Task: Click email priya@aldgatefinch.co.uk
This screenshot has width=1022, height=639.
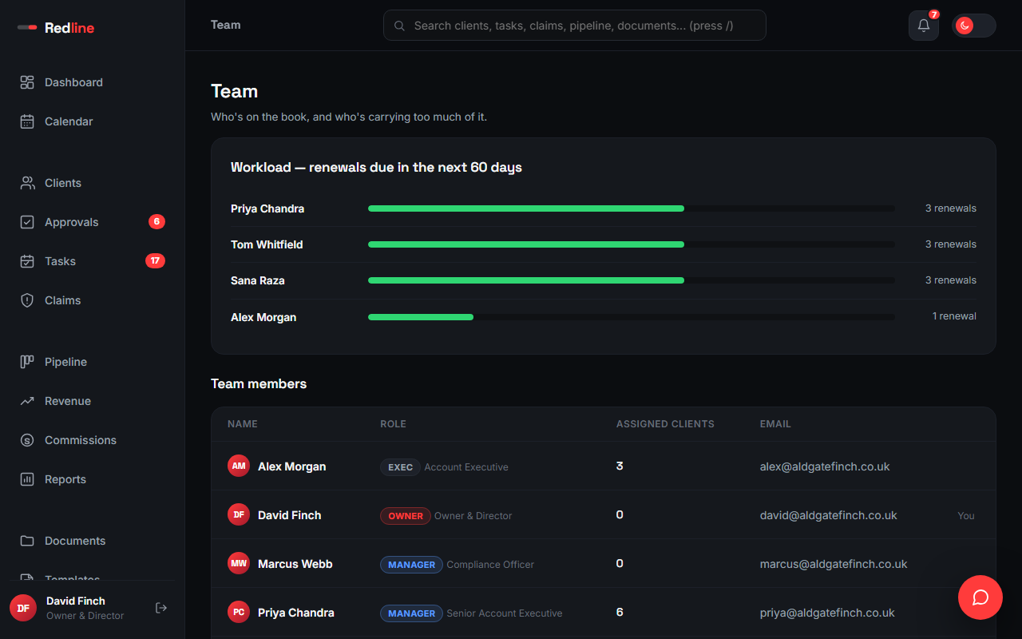Action: (x=827, y=613)
